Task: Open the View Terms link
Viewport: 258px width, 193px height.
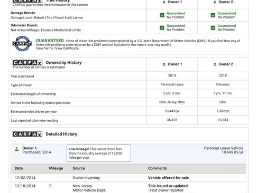Action: click(x=44, y=49)
